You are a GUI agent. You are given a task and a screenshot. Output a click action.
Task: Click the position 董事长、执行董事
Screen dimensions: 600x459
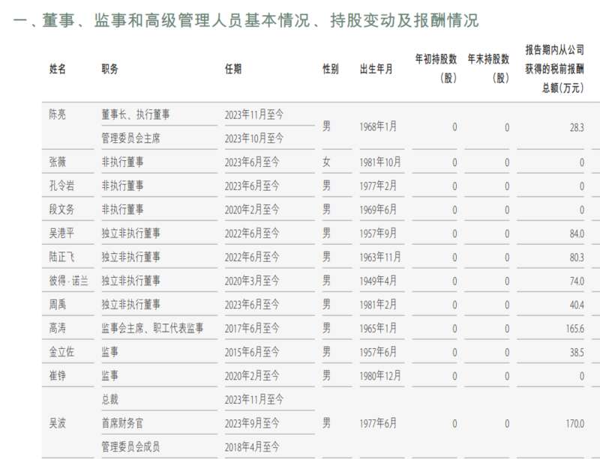(x=136, y=114)
